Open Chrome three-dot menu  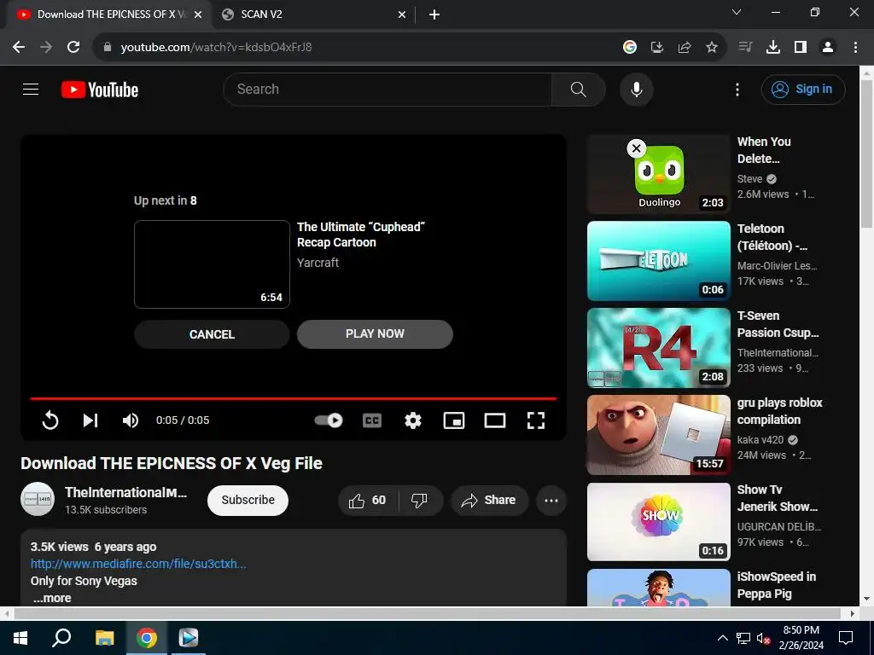tap(855, 48)
